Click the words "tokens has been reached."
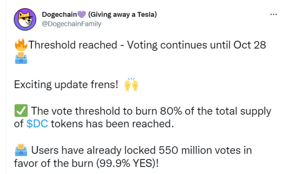Screen dimensions: 285x174 click(112, 124)
